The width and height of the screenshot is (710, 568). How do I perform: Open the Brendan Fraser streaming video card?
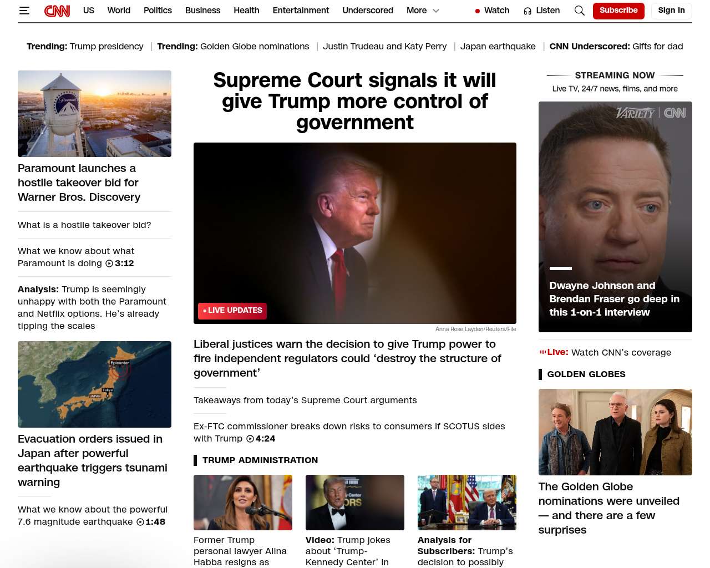pos(615,217)
